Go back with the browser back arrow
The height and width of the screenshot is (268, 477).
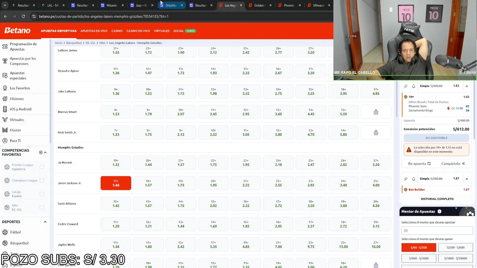pyautogui.click(x=5, y=16)
